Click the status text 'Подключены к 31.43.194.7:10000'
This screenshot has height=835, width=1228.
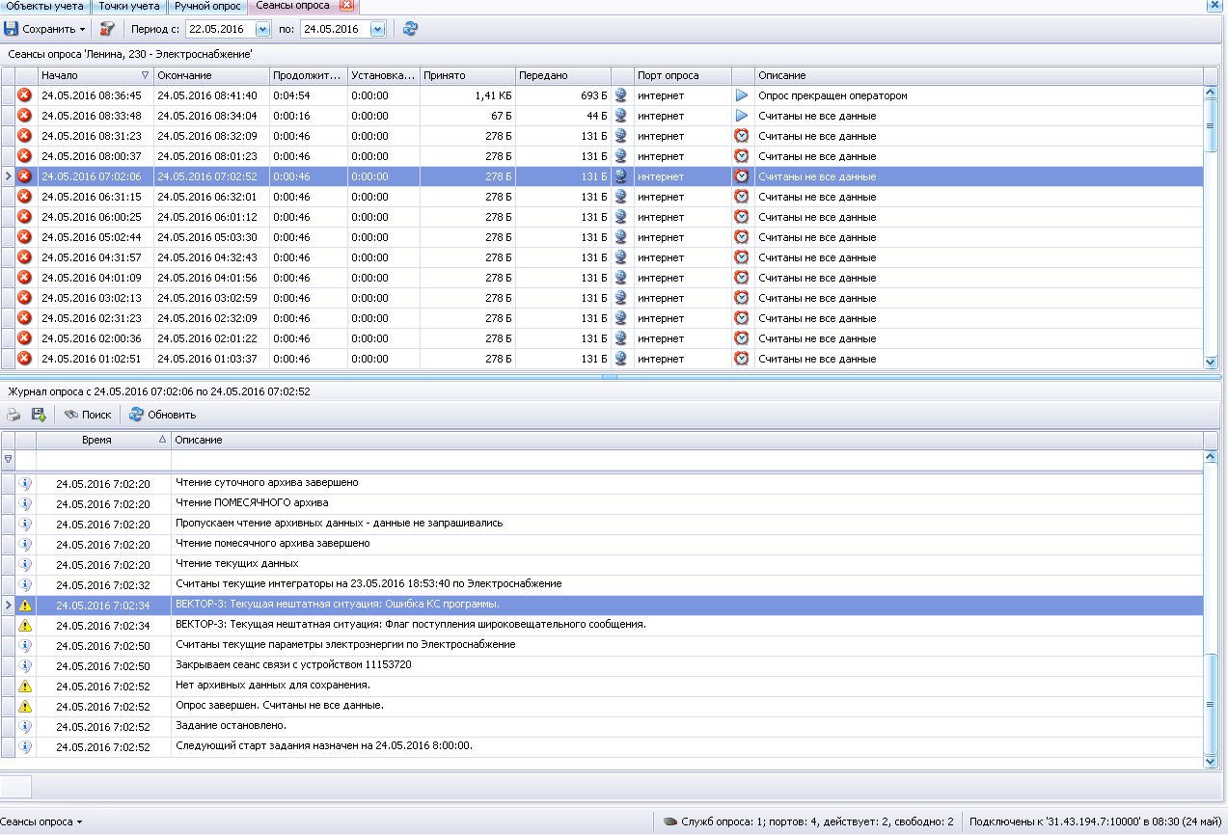tap(1095, 822)
